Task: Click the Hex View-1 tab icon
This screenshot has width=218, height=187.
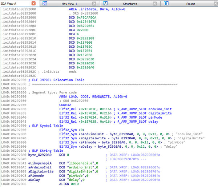Action: coord(45,3)
